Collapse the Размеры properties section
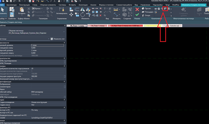 pyautogui.click(x=64, y=66)
